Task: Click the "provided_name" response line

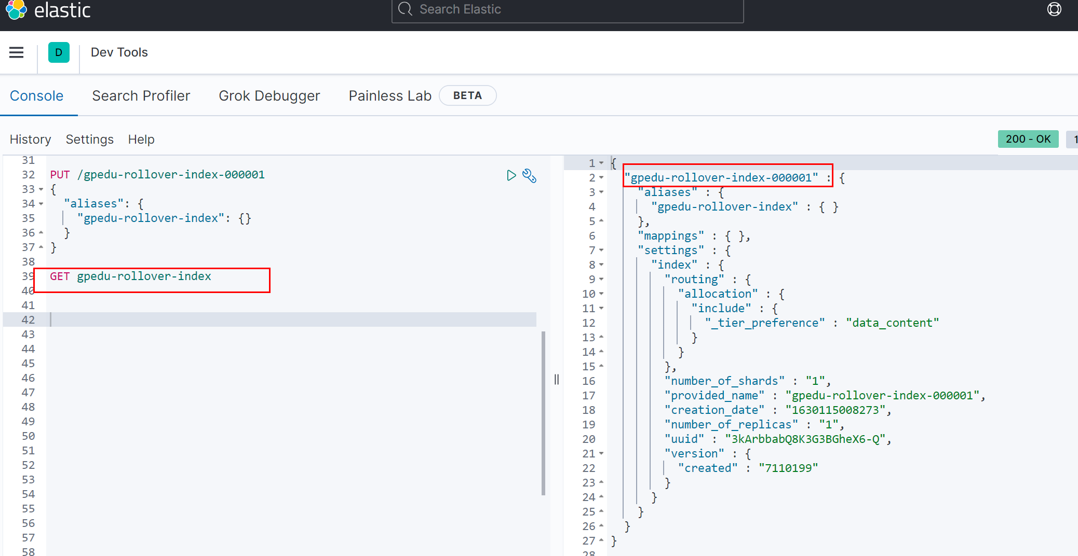Action: pos(825,396)
